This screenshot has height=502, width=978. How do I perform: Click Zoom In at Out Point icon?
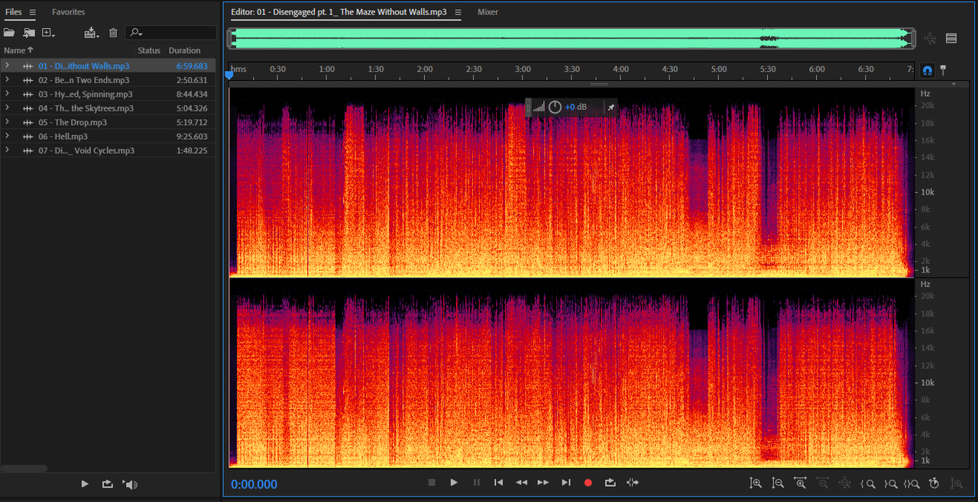889,483
